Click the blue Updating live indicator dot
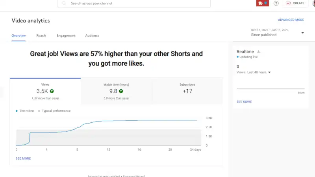Image resolution: width=315 pixels, height=177 pixels. coord(238,57)
